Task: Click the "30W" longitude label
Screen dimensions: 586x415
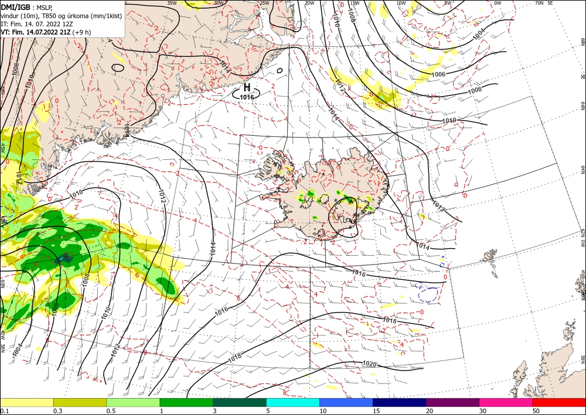Action: (219, 3)
